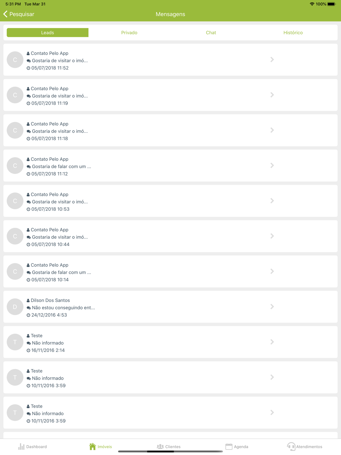This screenshot has width=341, height=455.
Task: Open the Atendimentos headset icon
Action: (291, 446)
